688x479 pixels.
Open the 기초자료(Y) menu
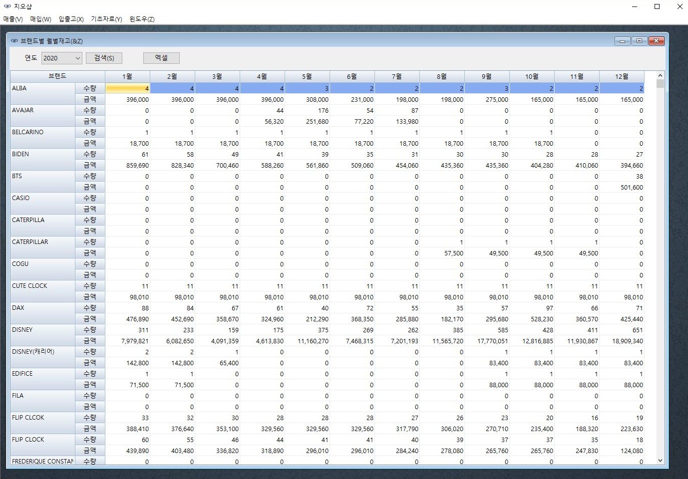106,19
